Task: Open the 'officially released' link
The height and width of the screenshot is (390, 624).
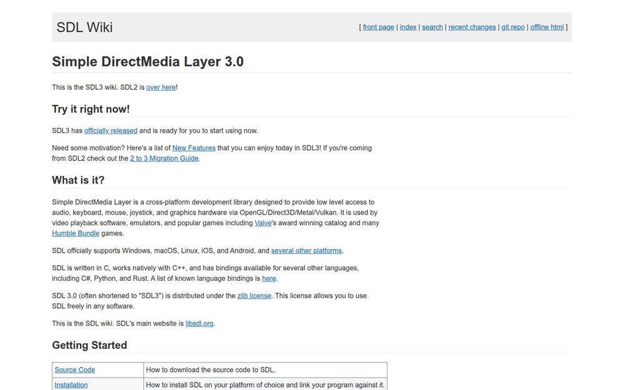Action: [x=110, y=130]
